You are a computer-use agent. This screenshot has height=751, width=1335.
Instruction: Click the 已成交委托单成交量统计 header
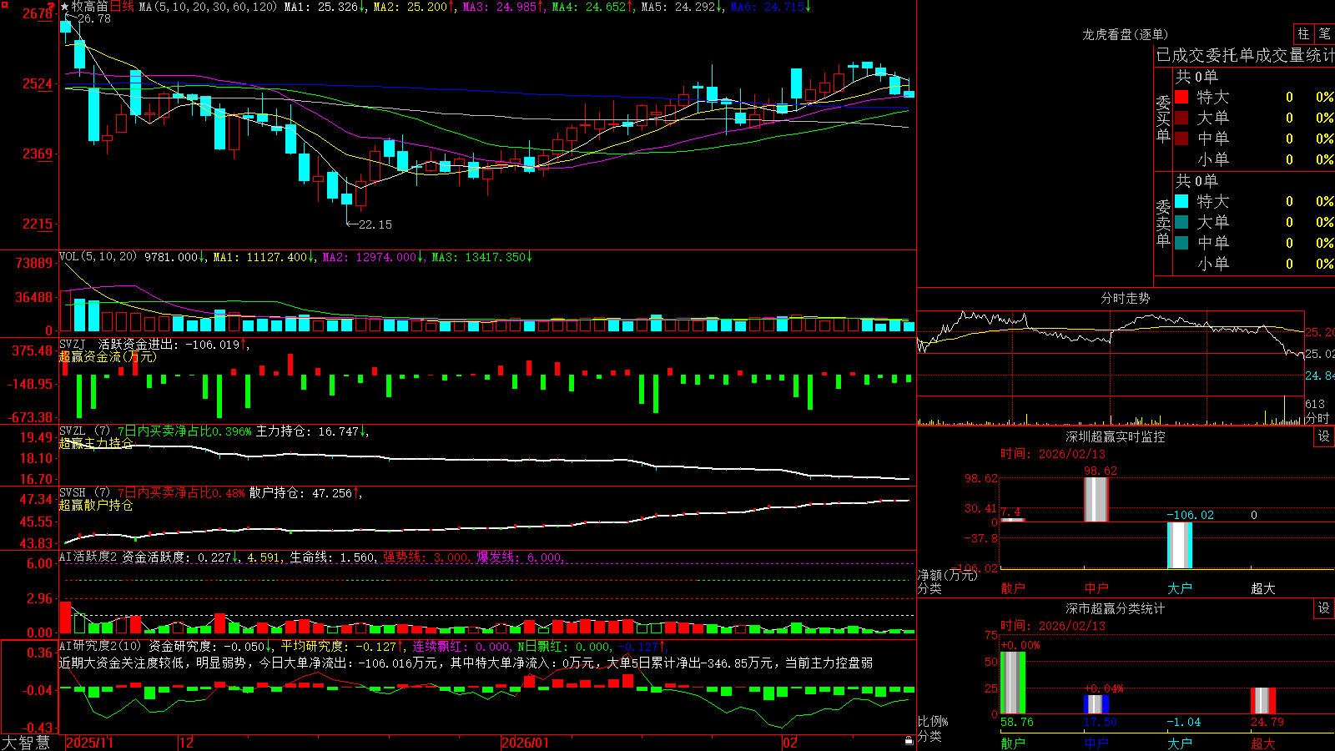click(1245, 56)
